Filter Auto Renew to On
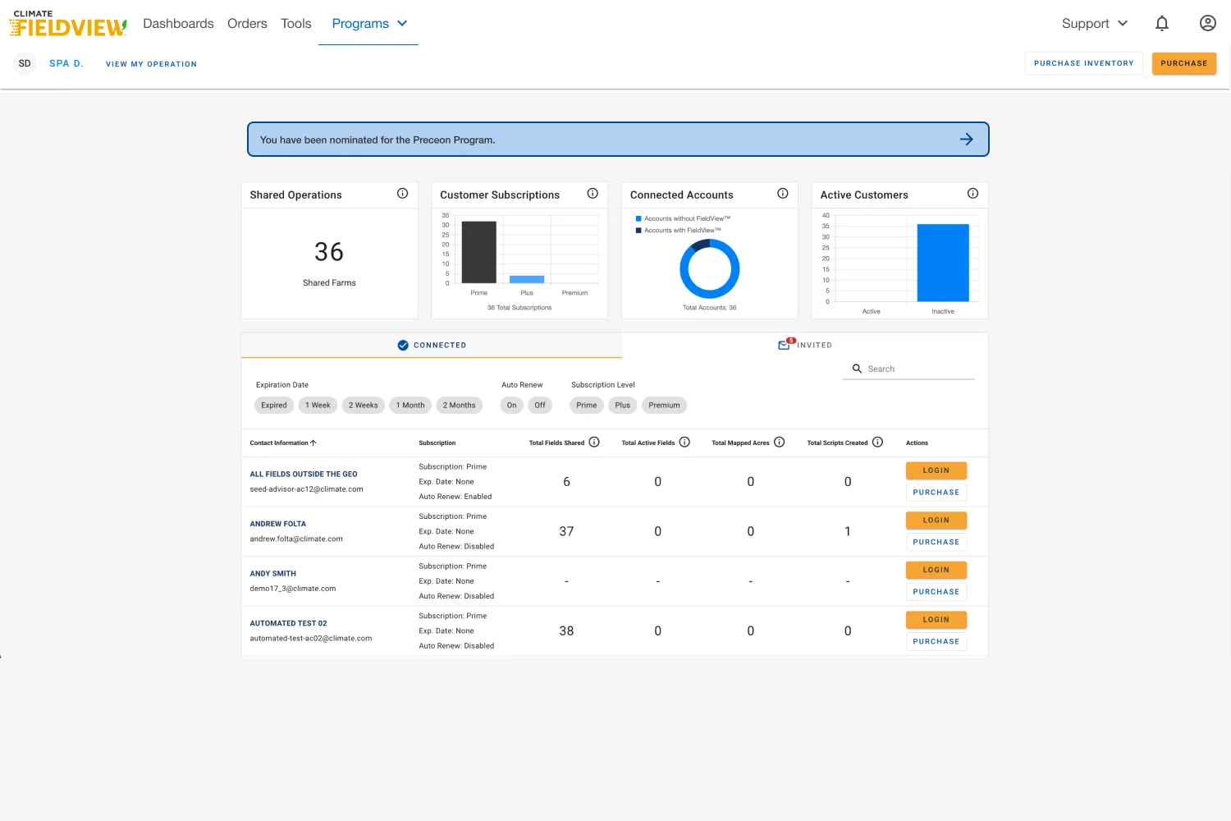This screenshot has width=1231, height=821. pos(512,406)
